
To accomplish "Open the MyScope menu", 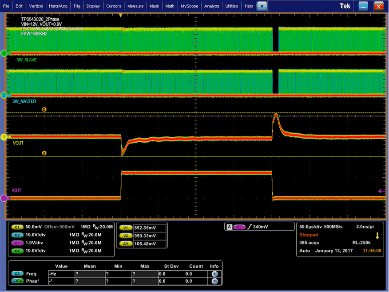I will tap(189, 6).
